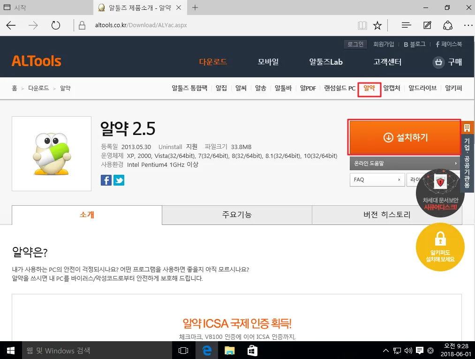Open the 모바일 menu

click(268, 62)
